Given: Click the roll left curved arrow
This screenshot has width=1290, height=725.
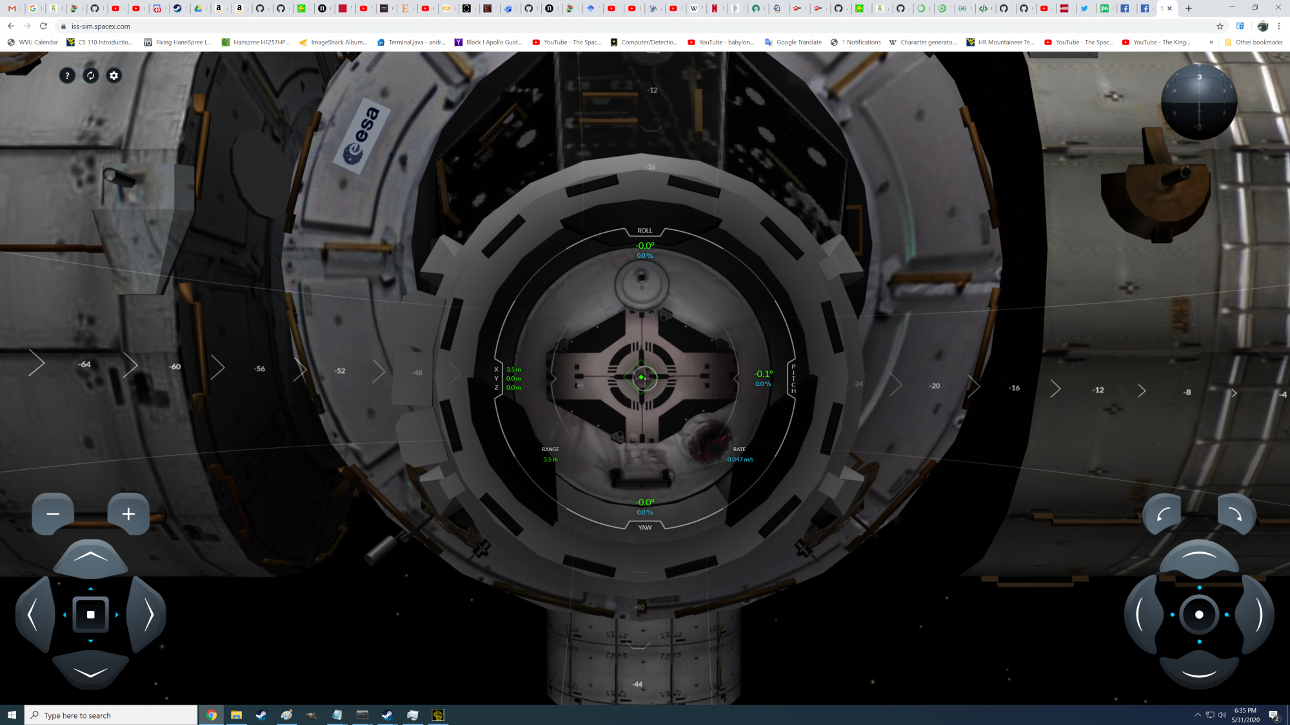Looking at the screenshot, I should click(1163, 514).
